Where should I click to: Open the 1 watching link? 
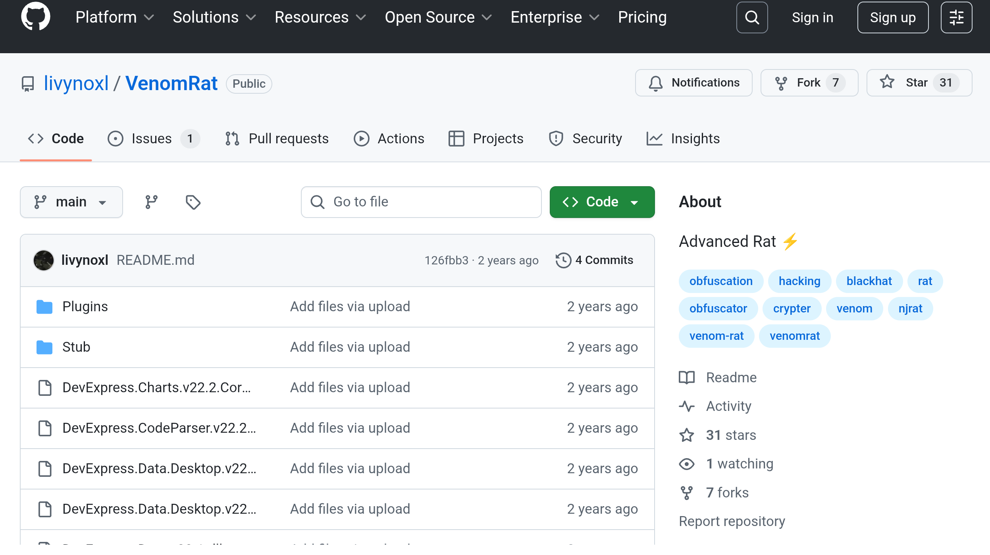739,463
